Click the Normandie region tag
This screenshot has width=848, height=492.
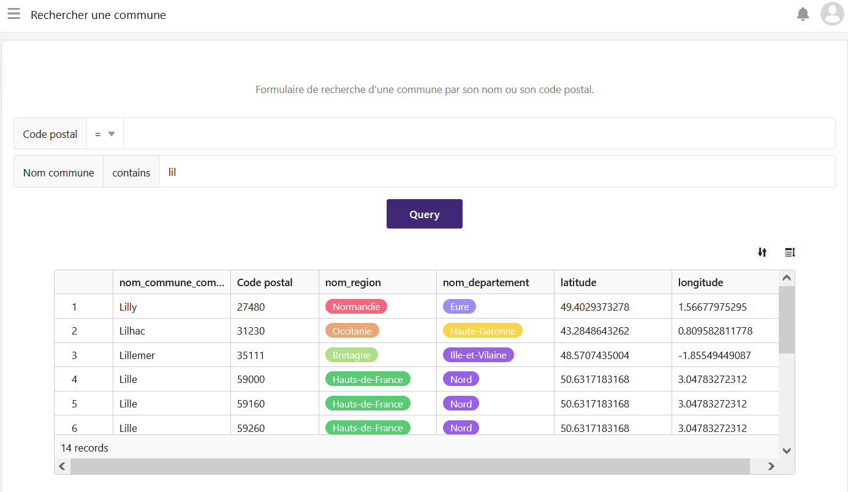pos(356,306)
